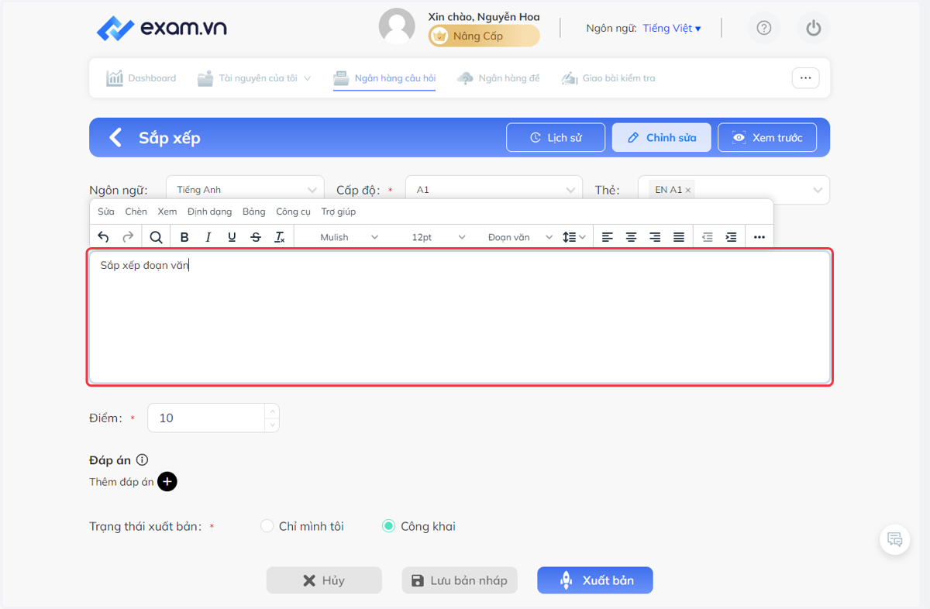Toggle bold formatting
The width and height of the screenshot is (930, 609).
click(x=184, y=237)
